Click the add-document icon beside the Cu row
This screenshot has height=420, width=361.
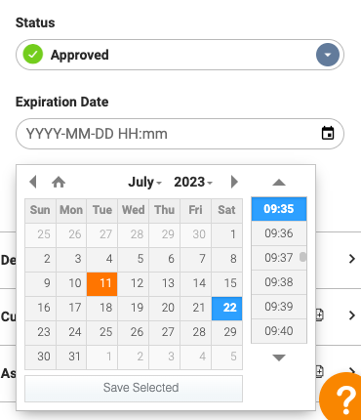coord(320,315)
